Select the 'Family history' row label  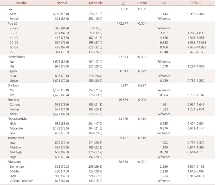pos(16,57)
